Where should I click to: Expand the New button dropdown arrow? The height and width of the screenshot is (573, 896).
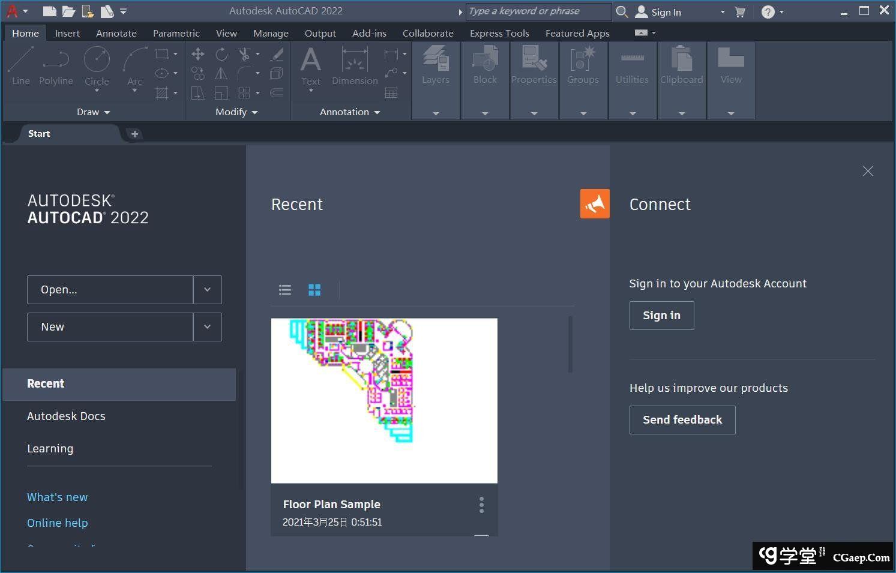coord(207,327)
